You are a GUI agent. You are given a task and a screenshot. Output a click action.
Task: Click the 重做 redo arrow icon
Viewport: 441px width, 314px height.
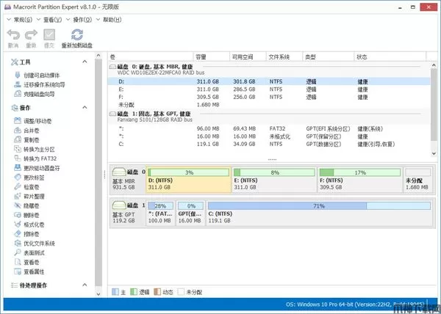coord(31,34)
